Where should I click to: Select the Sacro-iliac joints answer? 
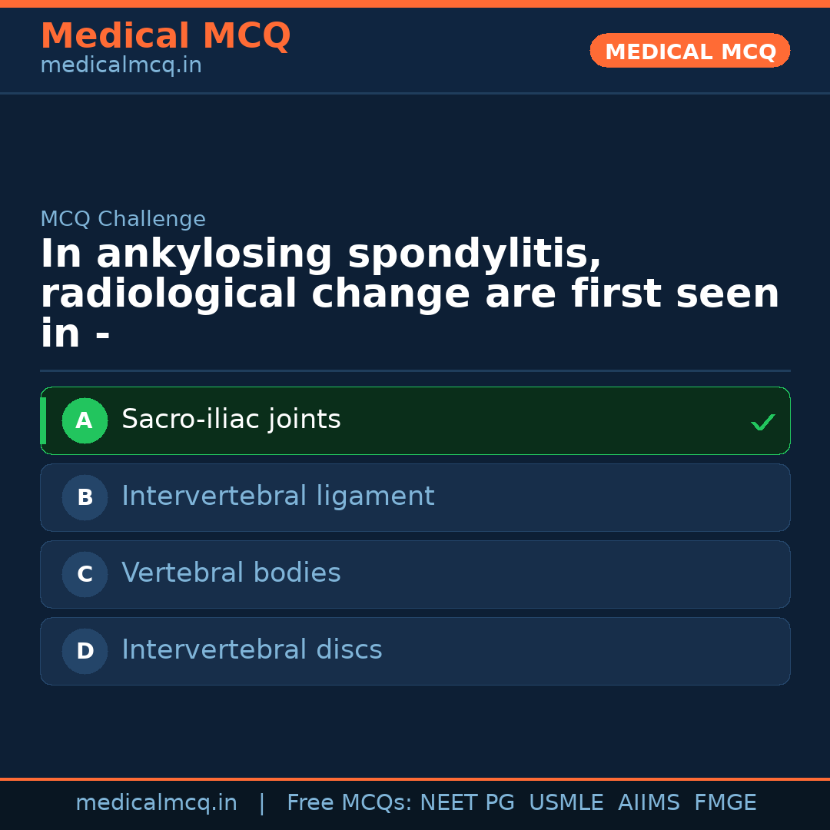click(231, 420)
